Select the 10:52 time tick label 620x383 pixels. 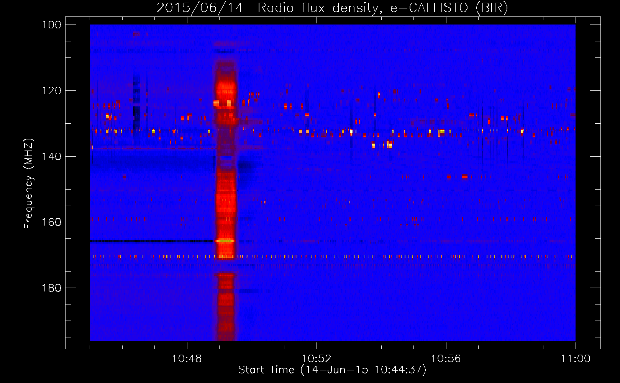coord(317,358)
